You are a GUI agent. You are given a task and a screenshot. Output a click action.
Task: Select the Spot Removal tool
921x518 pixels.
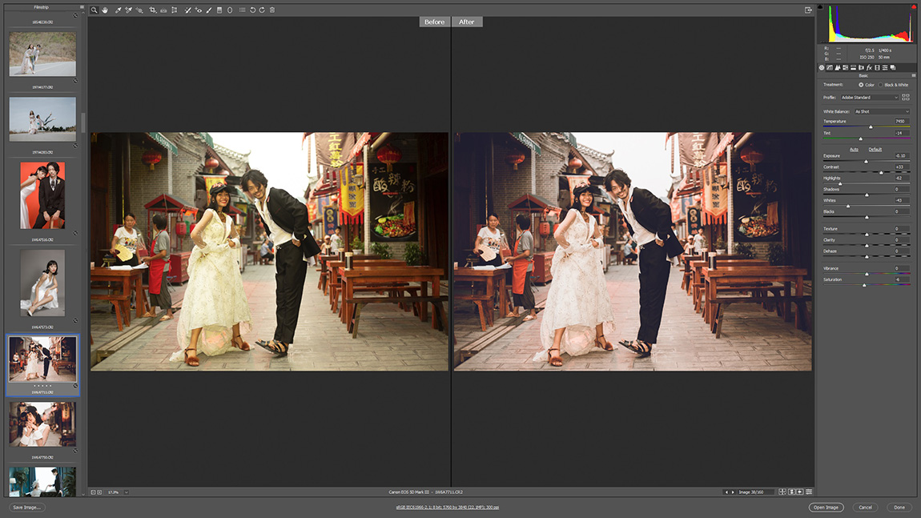(x=187, y=10)
